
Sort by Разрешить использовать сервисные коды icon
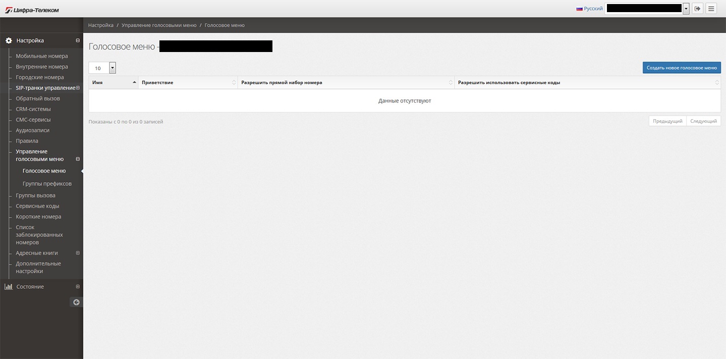(x=717, y=82)
